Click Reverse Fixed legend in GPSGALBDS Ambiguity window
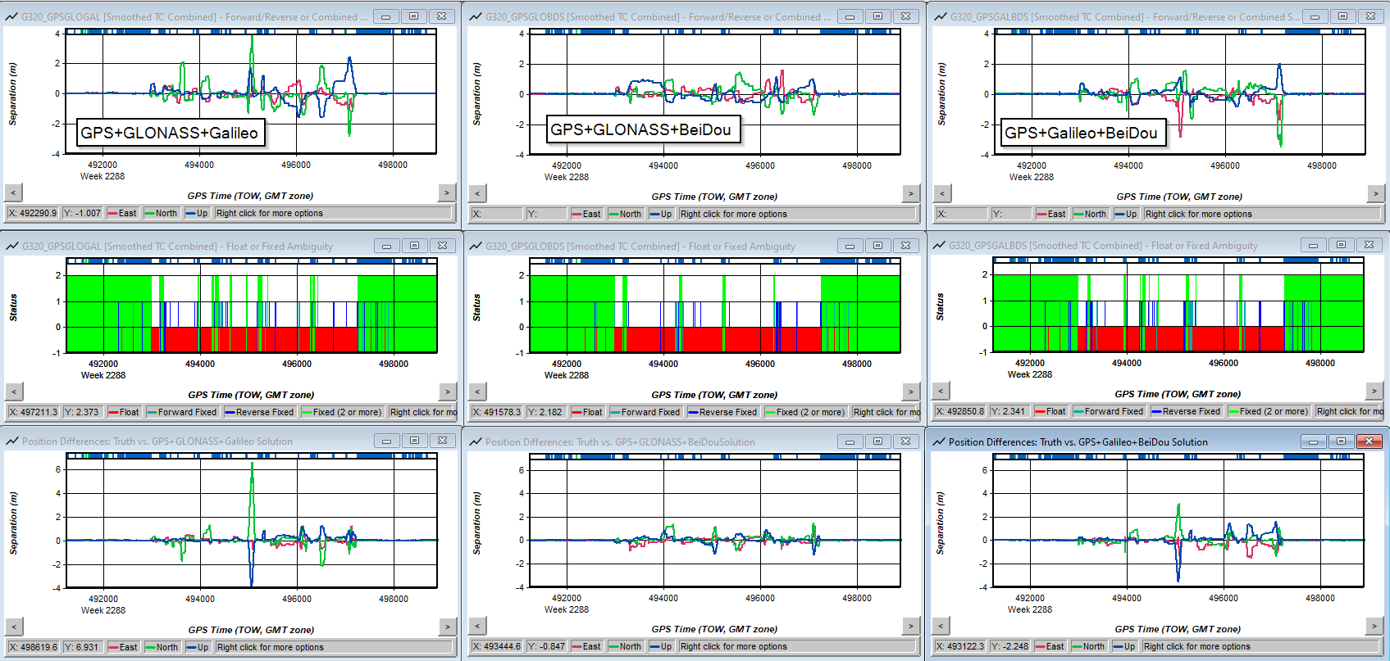 pyautogui.click(x=1186, y=412)
